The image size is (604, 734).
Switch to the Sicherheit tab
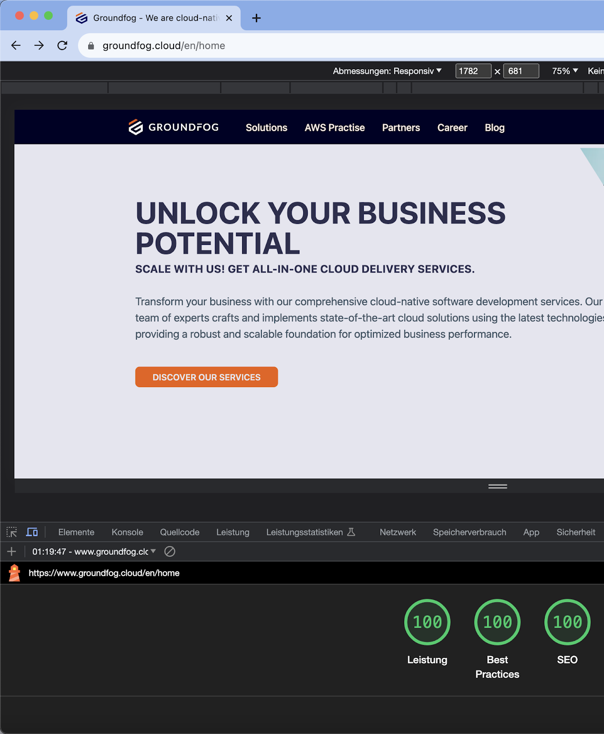576,532
